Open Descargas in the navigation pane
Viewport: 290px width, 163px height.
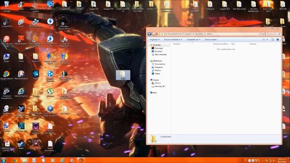tap(159, 48)
